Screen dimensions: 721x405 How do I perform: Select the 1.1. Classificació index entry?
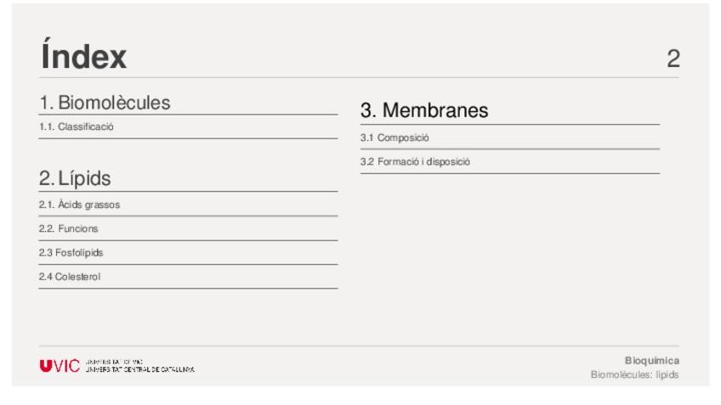pyautogui.click(x=77, y=127)
